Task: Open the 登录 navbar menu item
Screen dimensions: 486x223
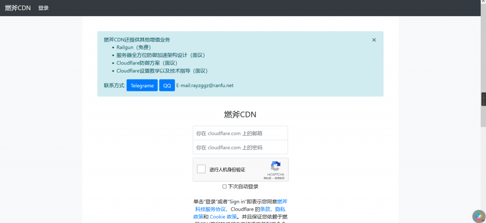Action: pos(43,8)
